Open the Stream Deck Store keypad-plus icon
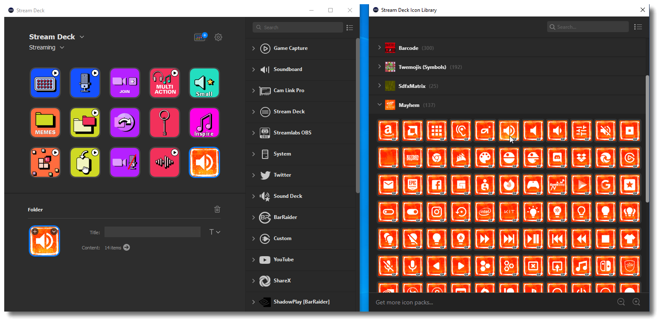This screenshot has width=658, height=320. tap(201, 37)
